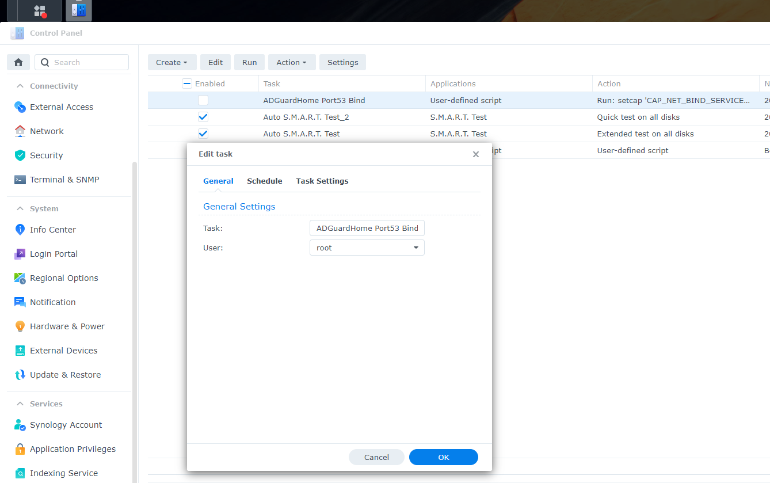770x483 pixels.
Task: Open the Create dropdown menu
Action: pos(172,62)
